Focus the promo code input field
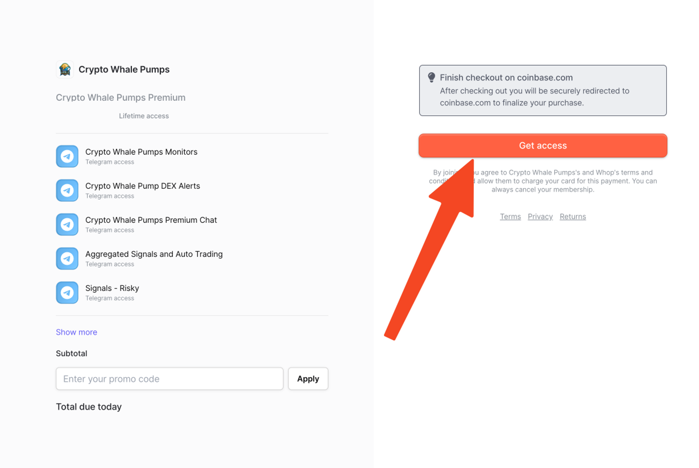This screenshot has height=468, width=699. pyautogui.click(x=170, y=379)
